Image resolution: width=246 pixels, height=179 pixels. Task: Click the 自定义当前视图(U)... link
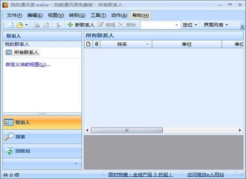pyautogui.click(x=28, y=64)
